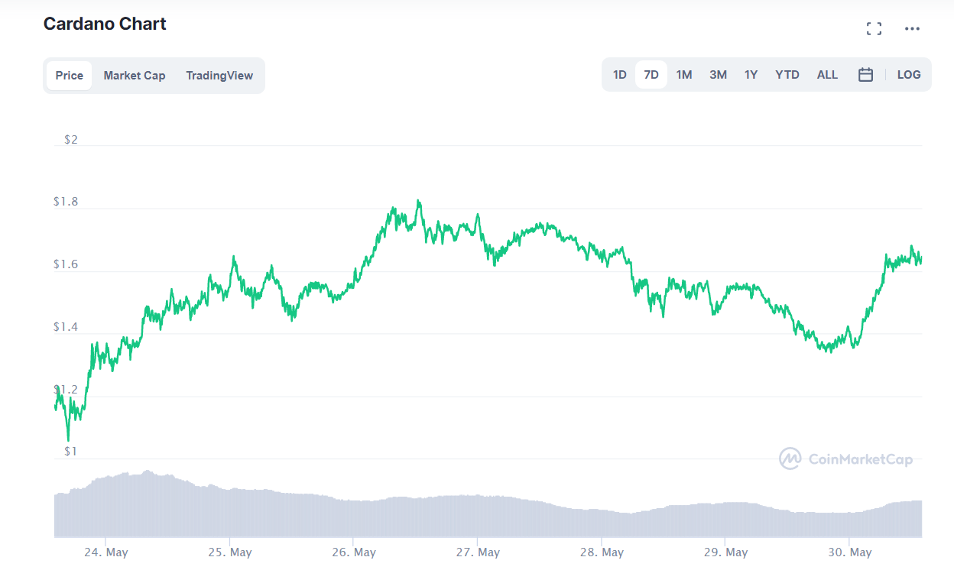Click the price line peak near $1.8
This screenshot has width=954, height=583.
419,201
